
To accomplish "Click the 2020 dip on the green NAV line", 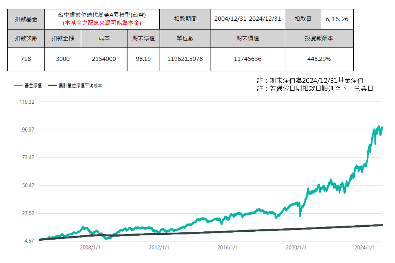I will (x=300, y=215).
